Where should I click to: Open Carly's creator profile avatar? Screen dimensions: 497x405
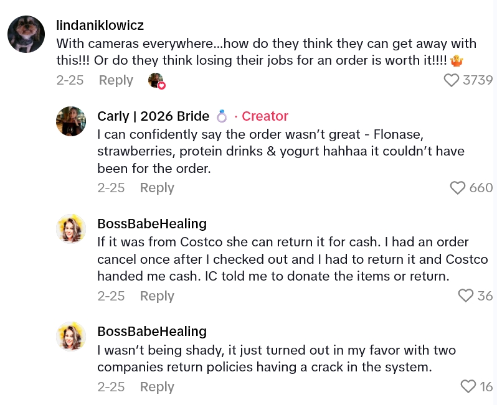pyautogui.click(x=71, y=121)
